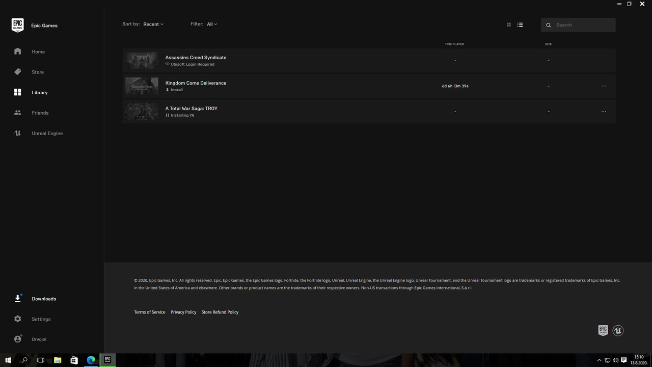Viewport: 652px width, 367px height.
Task: Open the volume tray icon
Action: point(615,360)
